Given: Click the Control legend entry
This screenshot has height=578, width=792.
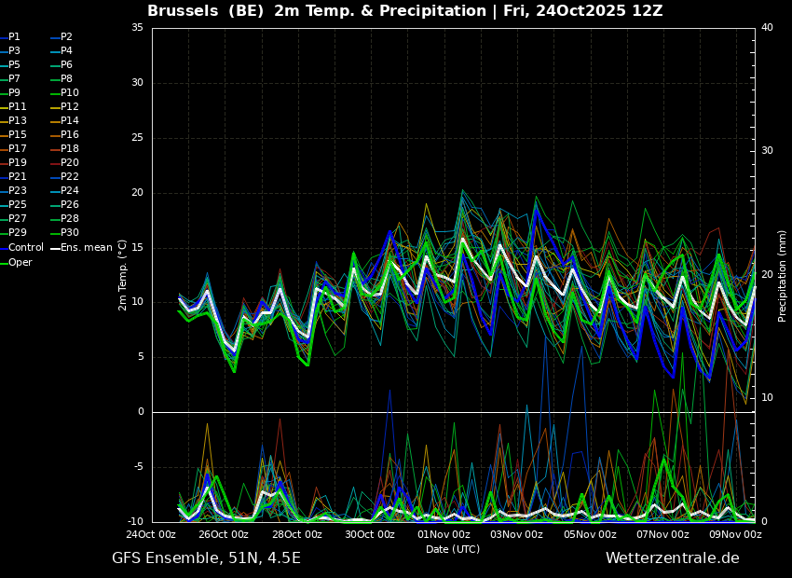Looking at the screenshot, I should [21, 248].
